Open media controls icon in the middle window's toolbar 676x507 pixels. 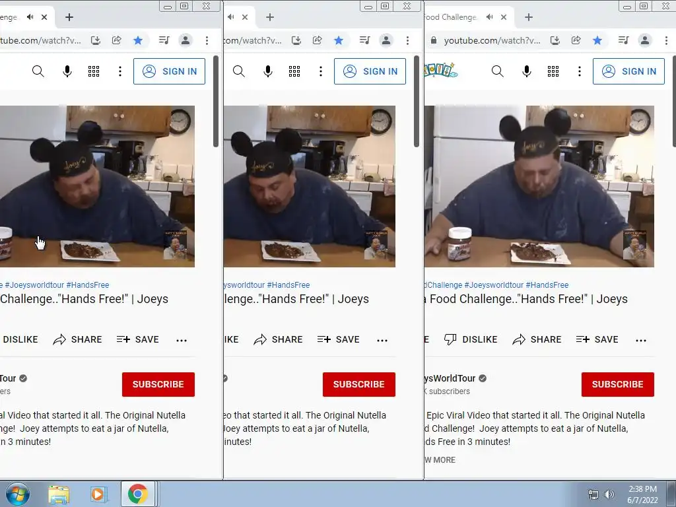click(x=364, y=40)
